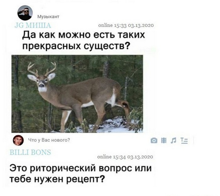Open the BILLI BONS username link
The width and height of the screenshot is (220, 196).
click(x=30, y=152)
